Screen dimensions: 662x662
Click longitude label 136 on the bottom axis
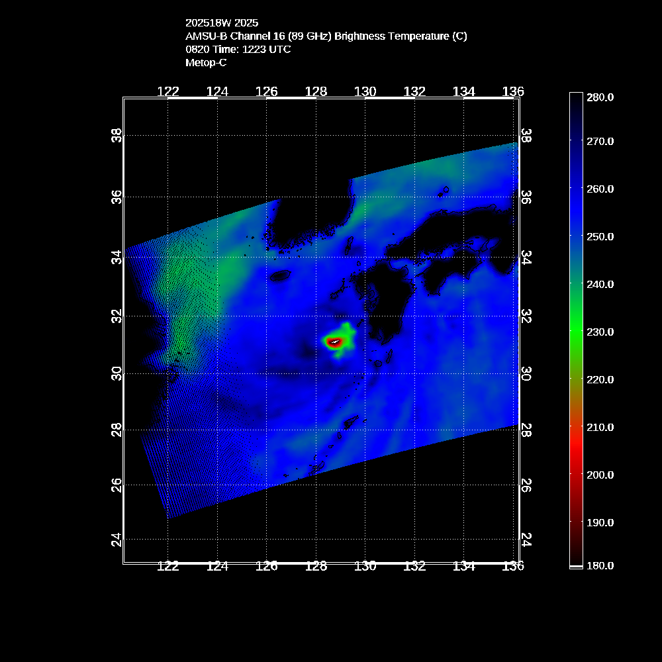coord(512,566)
